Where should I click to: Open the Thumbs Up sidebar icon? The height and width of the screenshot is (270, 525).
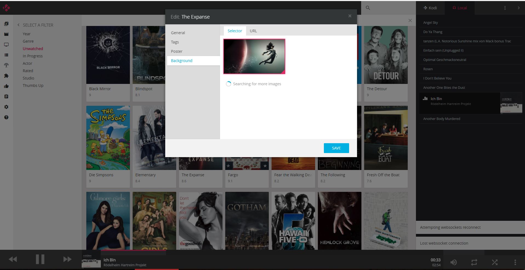click(6, 86)
